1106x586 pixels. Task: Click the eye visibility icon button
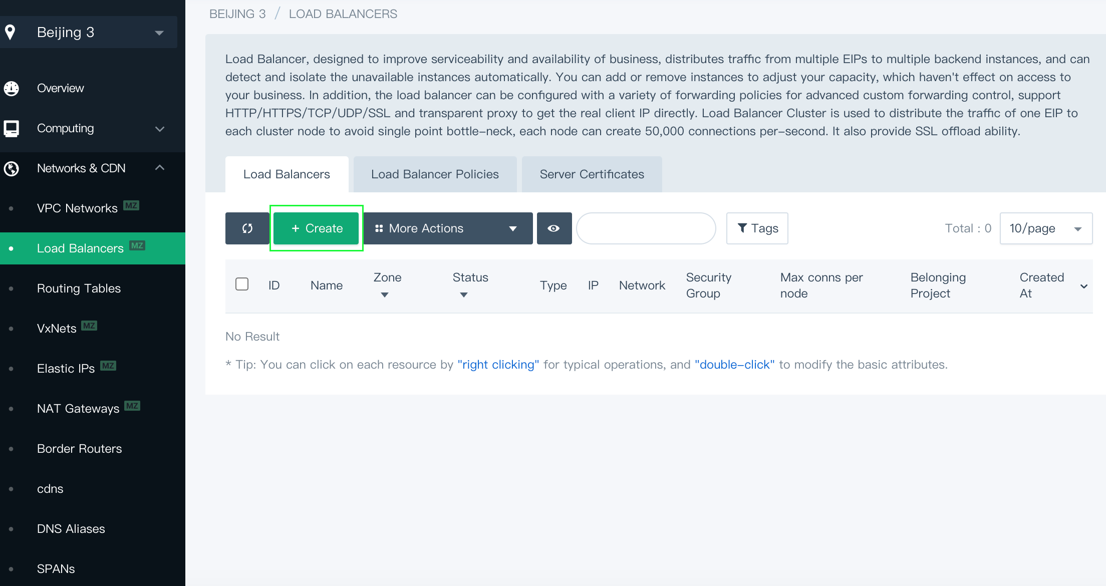554,228
